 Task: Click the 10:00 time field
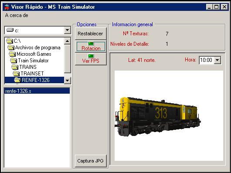206,60
